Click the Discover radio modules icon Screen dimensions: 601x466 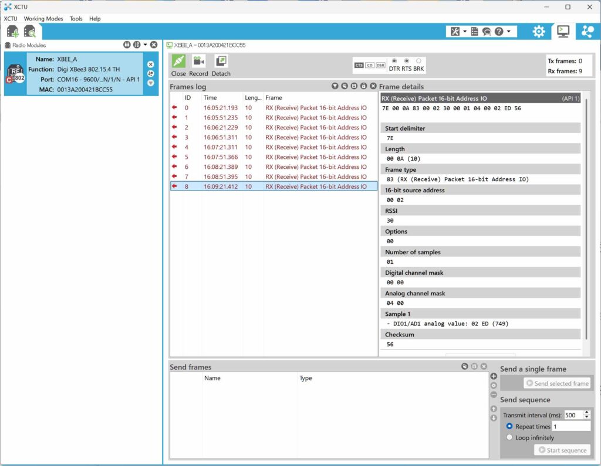coord(29,32)
